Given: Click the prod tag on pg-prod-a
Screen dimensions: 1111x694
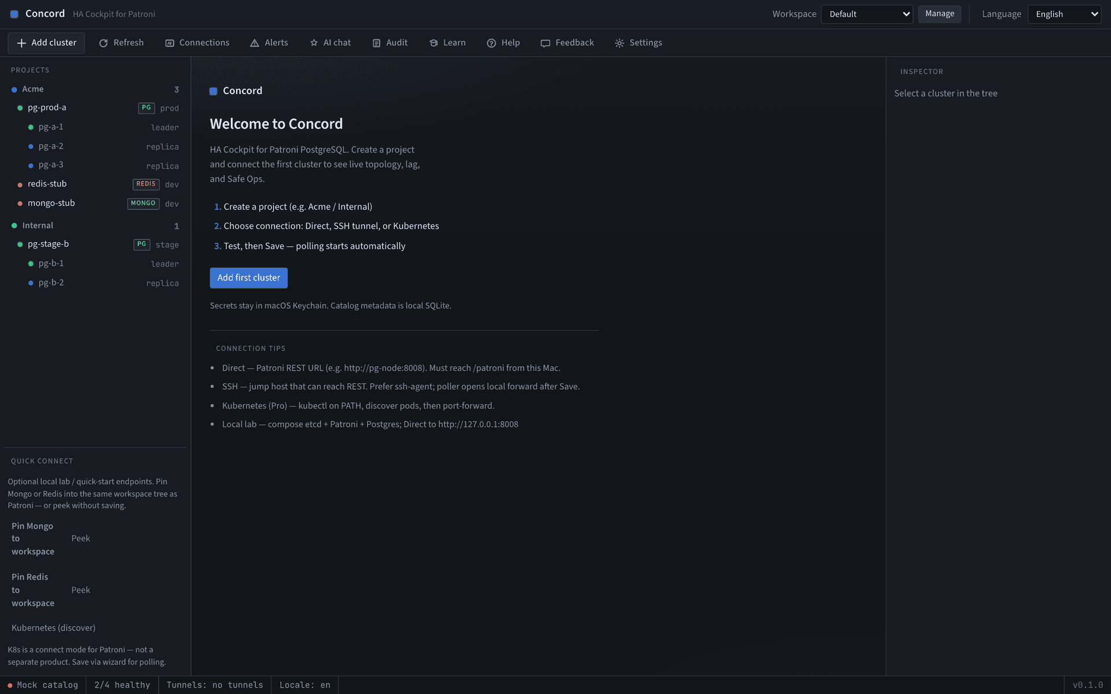Looking at the screenshot, I should click(170, 109).
